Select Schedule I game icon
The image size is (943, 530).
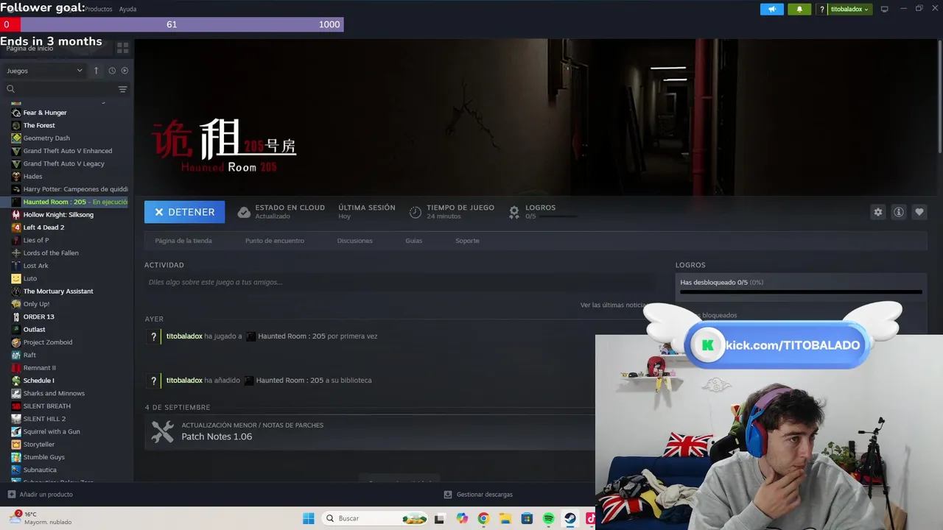point(16,381)
